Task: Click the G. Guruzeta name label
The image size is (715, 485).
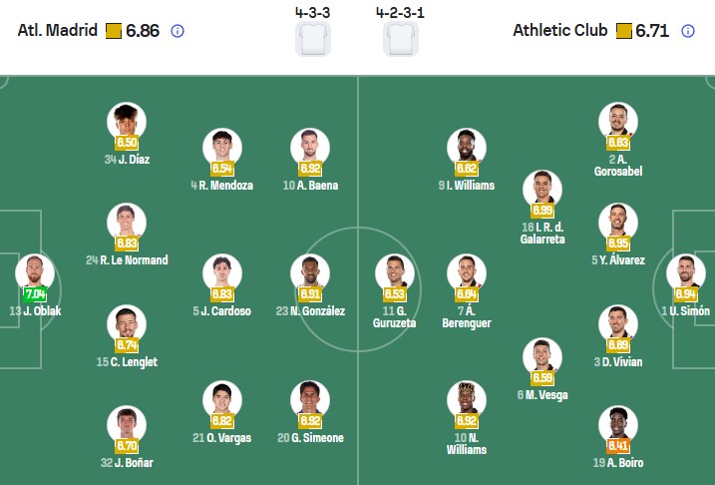Action: click(x=394, y=316)
